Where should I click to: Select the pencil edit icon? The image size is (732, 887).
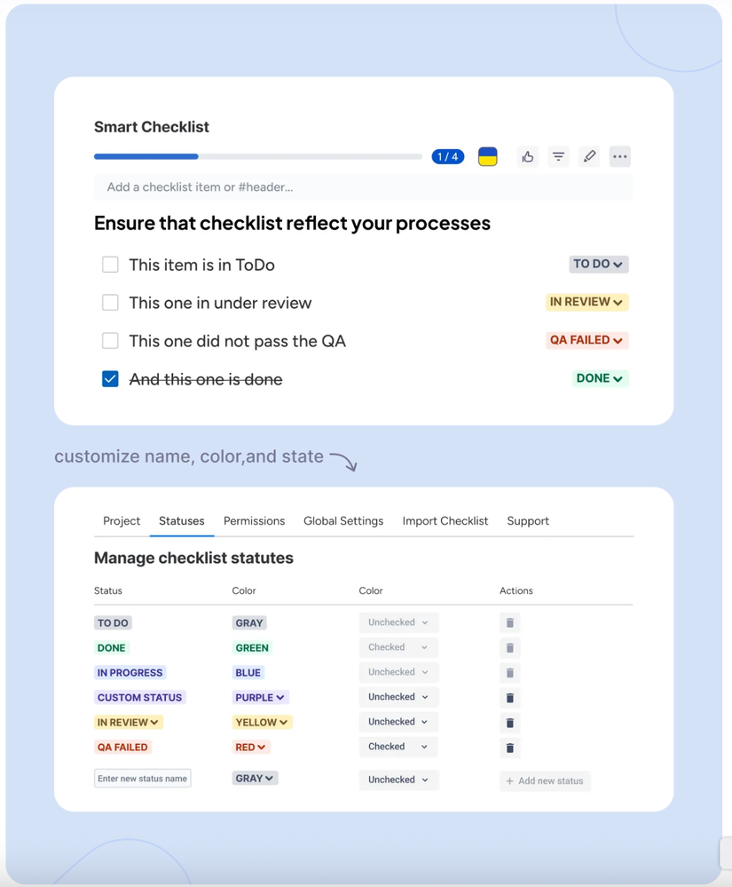tap(589, 156)
